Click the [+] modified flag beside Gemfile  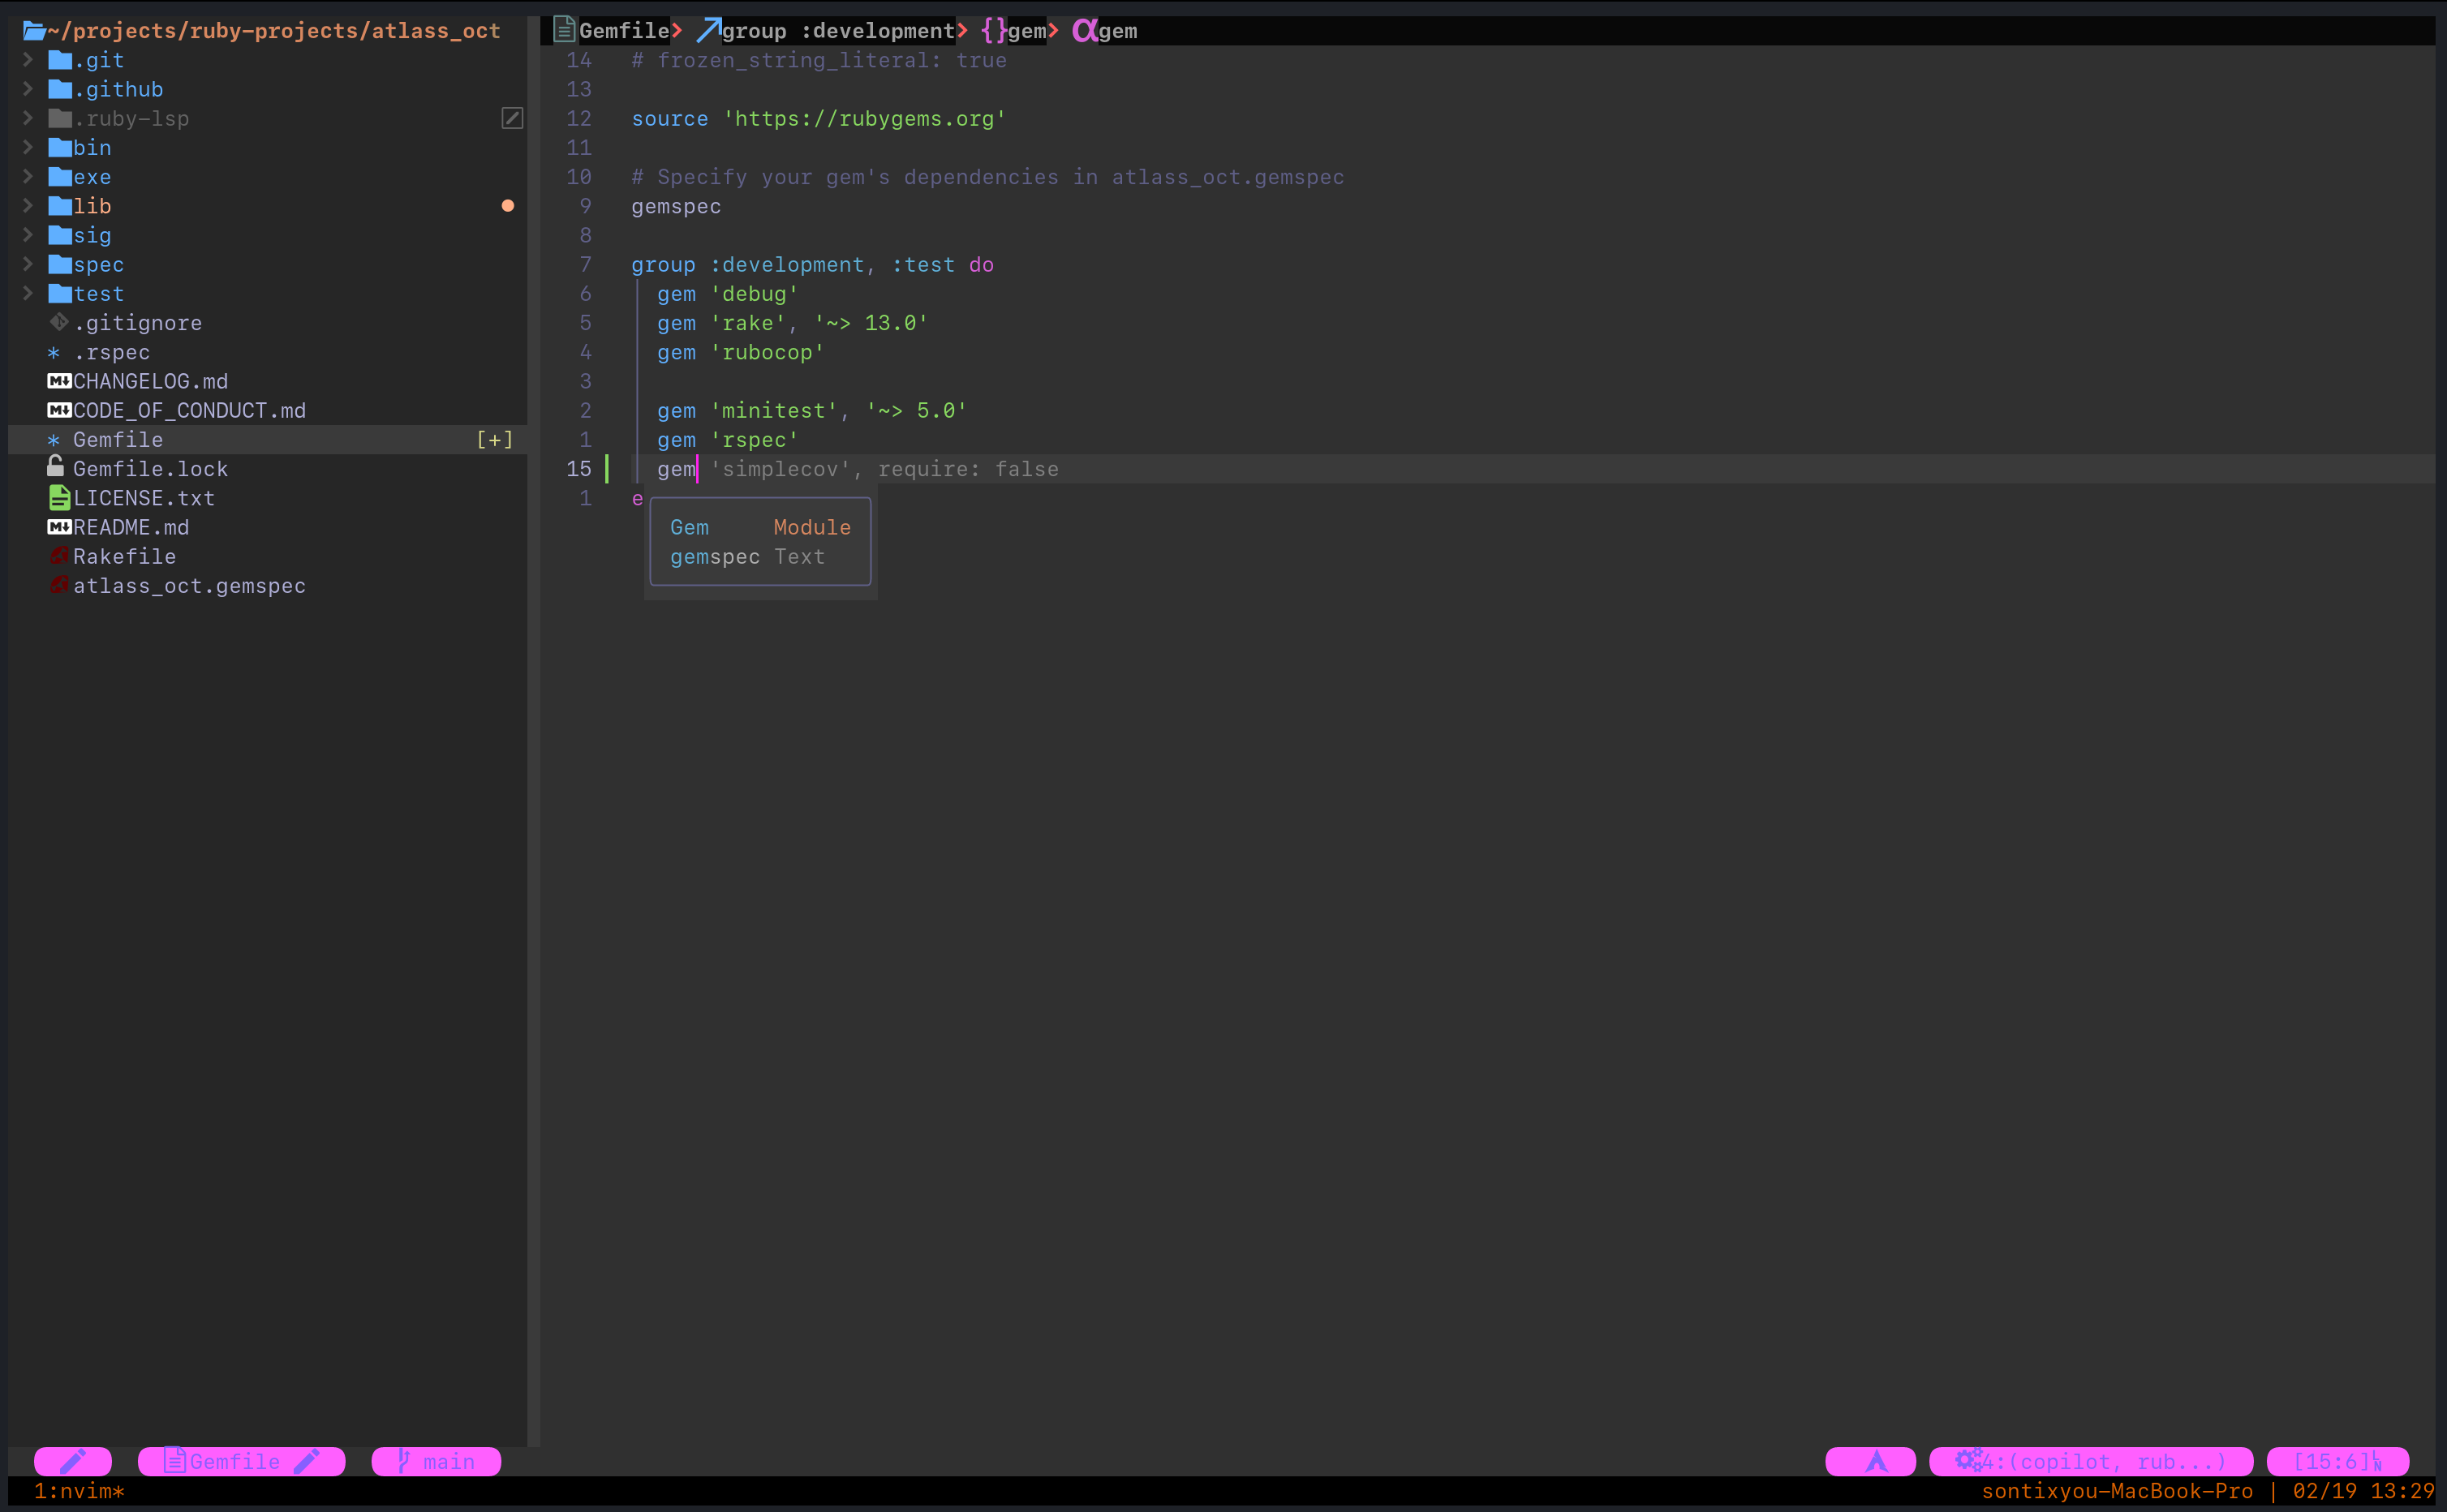coord(494,439)
